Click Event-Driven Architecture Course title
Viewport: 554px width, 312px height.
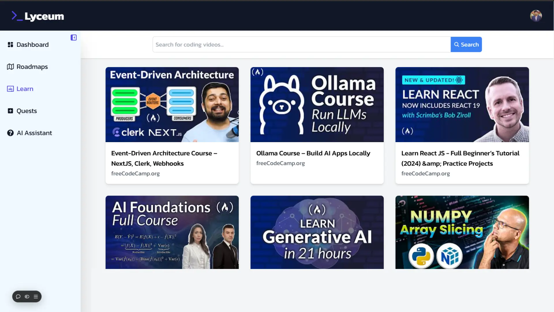pyautogui.click(x=164, y=158)
